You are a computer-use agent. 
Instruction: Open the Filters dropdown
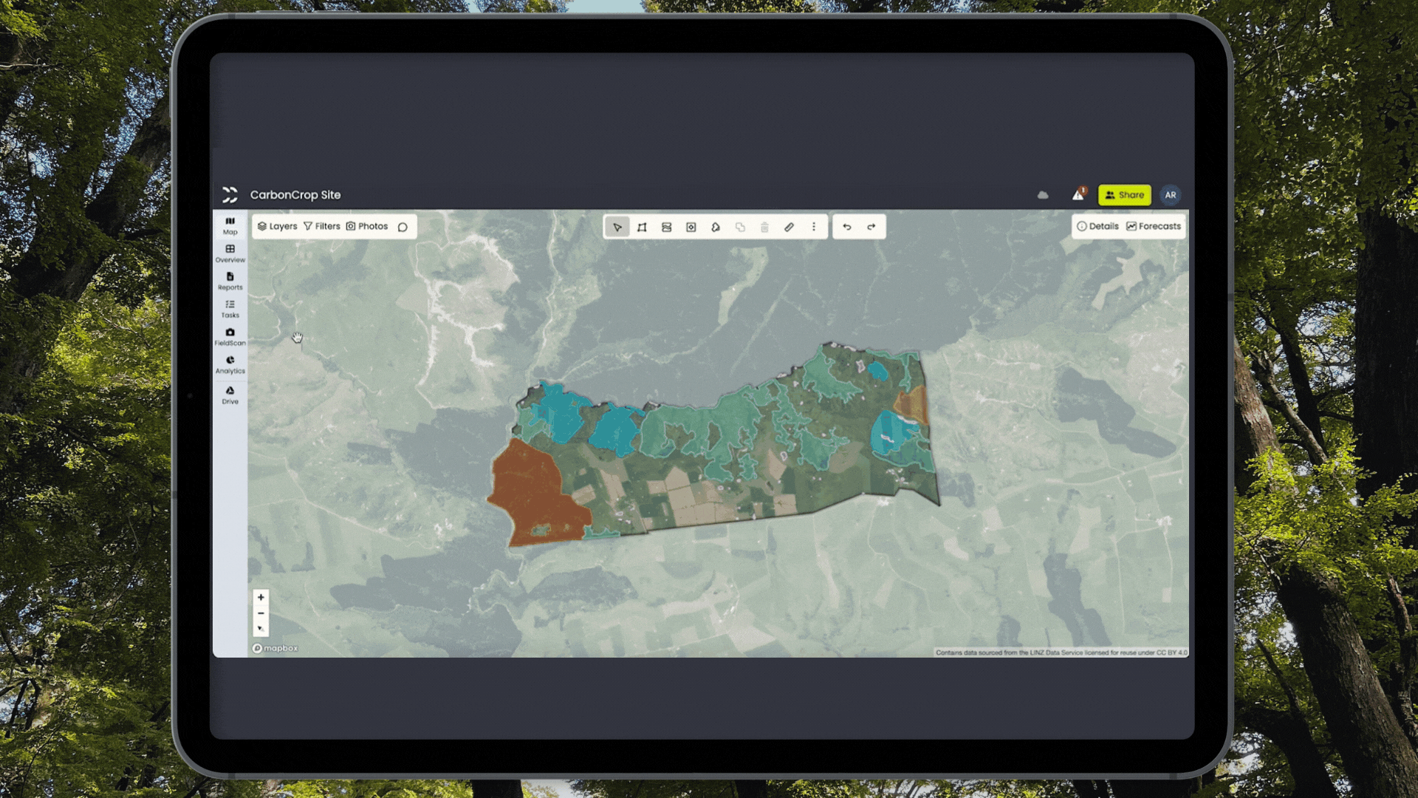(322, 226)
